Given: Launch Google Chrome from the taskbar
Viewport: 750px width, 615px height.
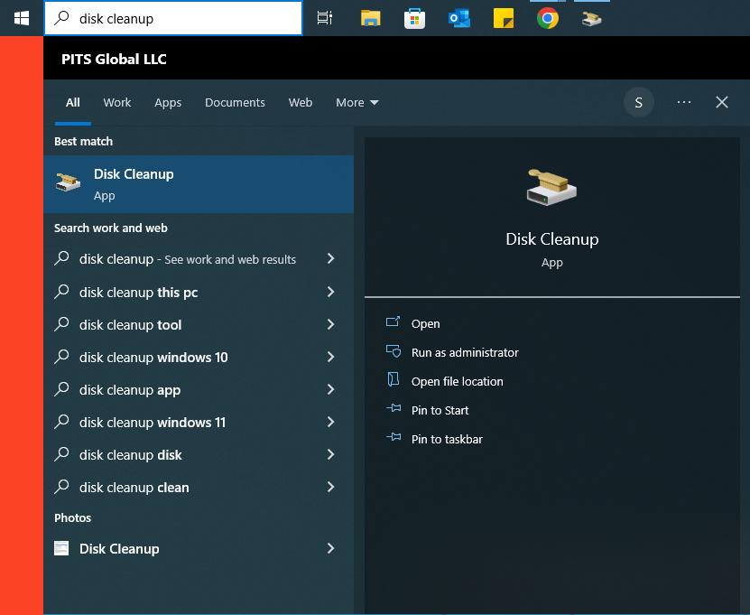Looking at the screenshot, I should (548, 18).
